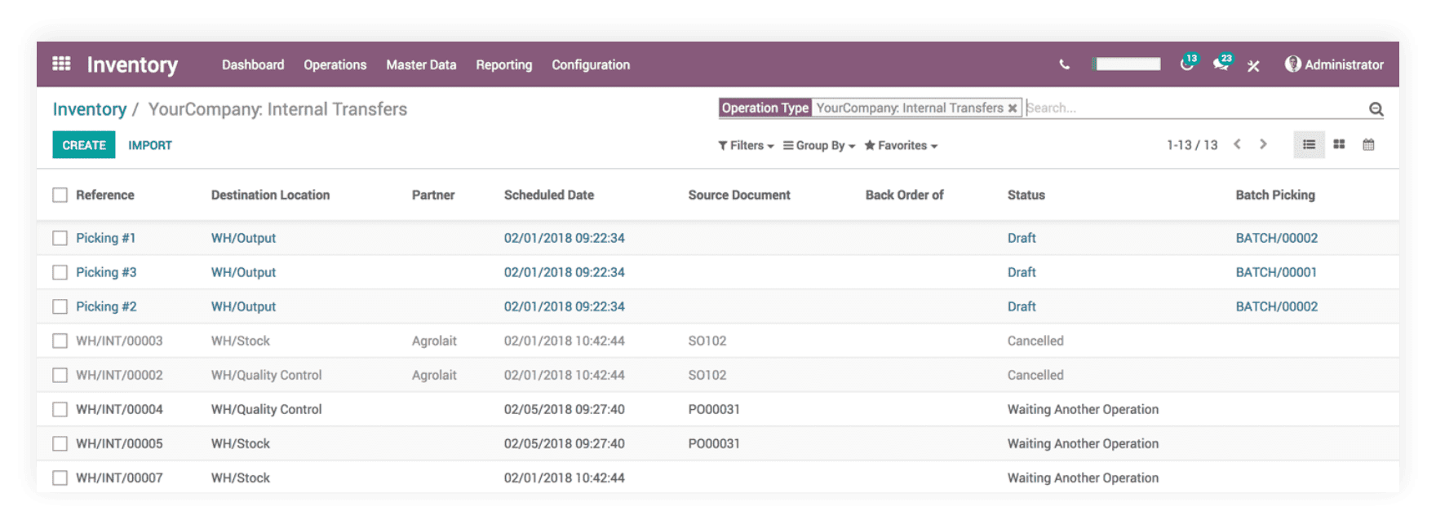Open the Operations menu

click(x=335, y=64)
